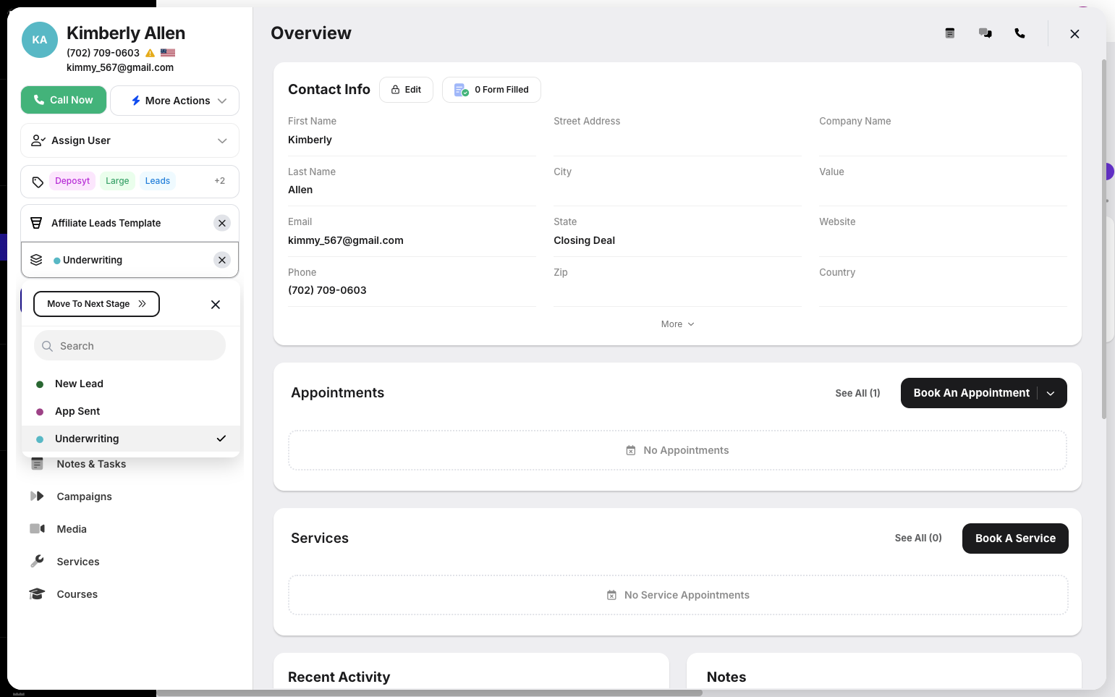Call Kimberly with Call Now button
1115x697 pixels.
coord(64,100)
